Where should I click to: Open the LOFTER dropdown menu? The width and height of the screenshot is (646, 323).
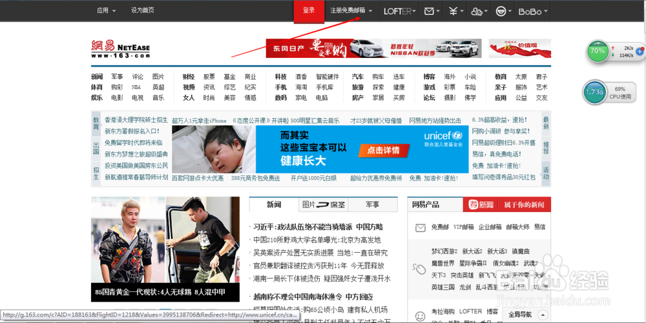(x=400, y=12)
